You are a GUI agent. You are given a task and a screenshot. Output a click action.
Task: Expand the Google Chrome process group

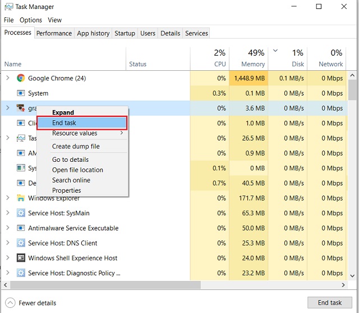click(8, 78)
